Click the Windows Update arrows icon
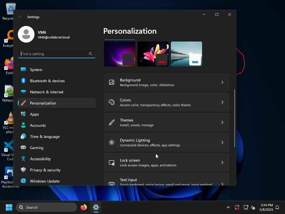 tap(23, 181)
